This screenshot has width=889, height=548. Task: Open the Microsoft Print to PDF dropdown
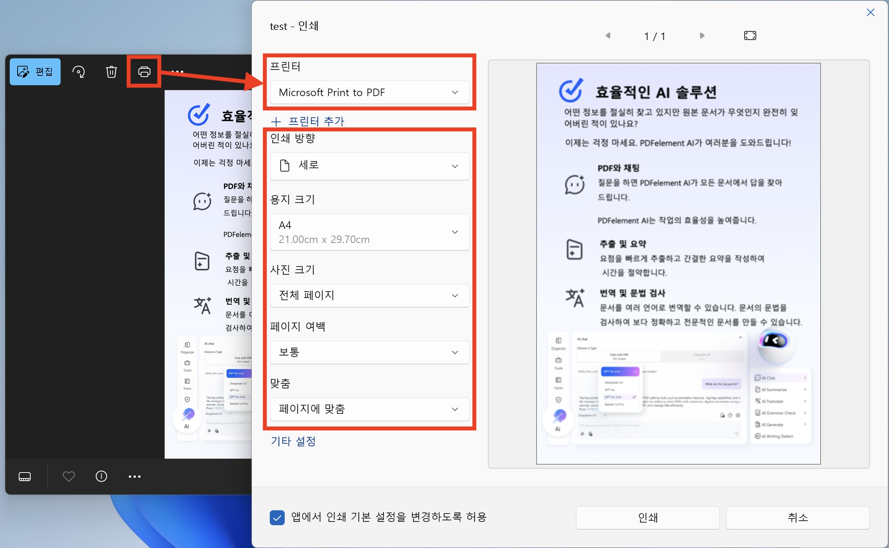pos(369,92)
